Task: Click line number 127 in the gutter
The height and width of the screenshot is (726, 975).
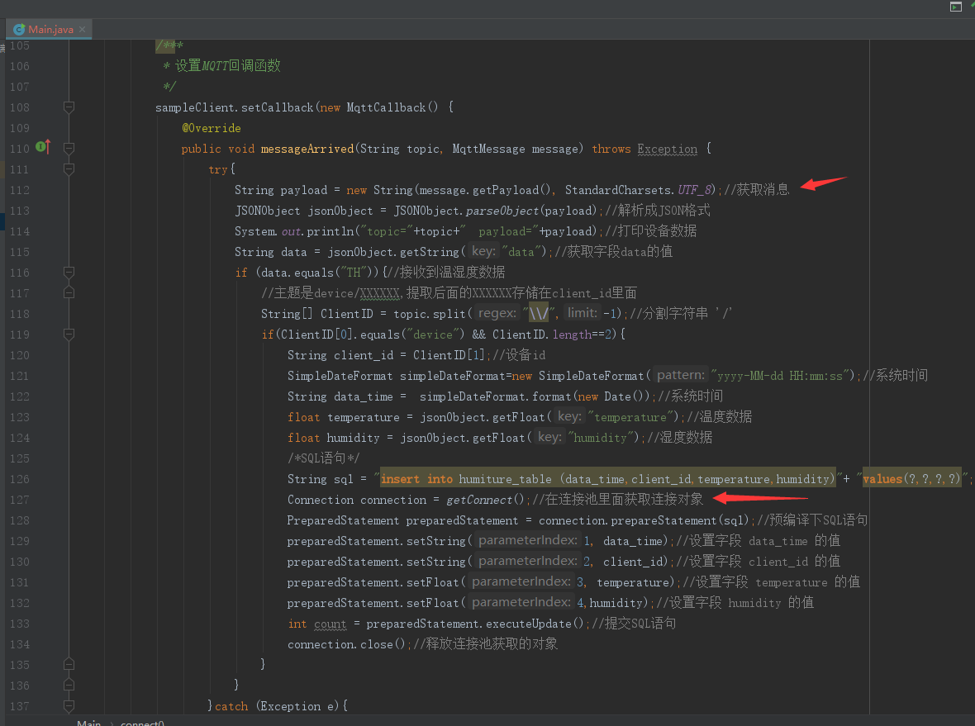Action: point(19,499)
